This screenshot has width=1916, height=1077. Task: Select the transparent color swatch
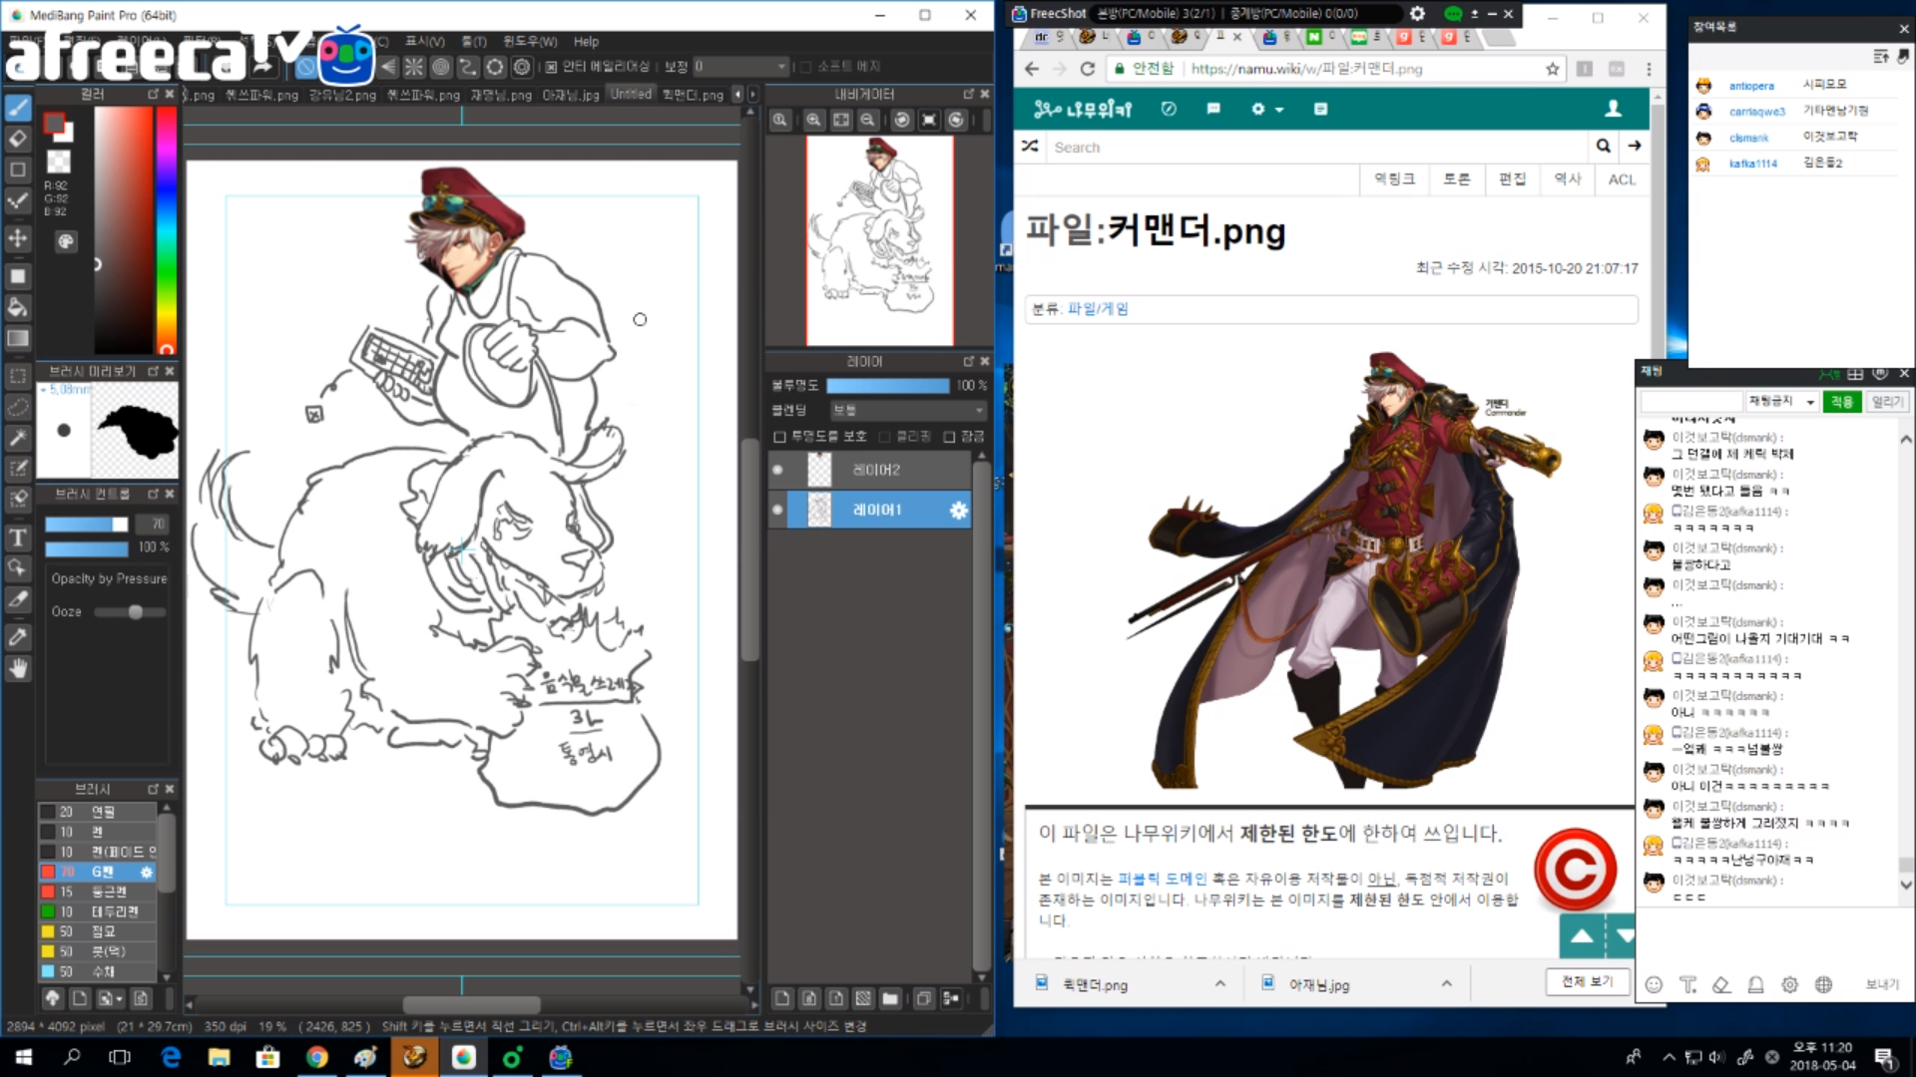coord(60,161)
